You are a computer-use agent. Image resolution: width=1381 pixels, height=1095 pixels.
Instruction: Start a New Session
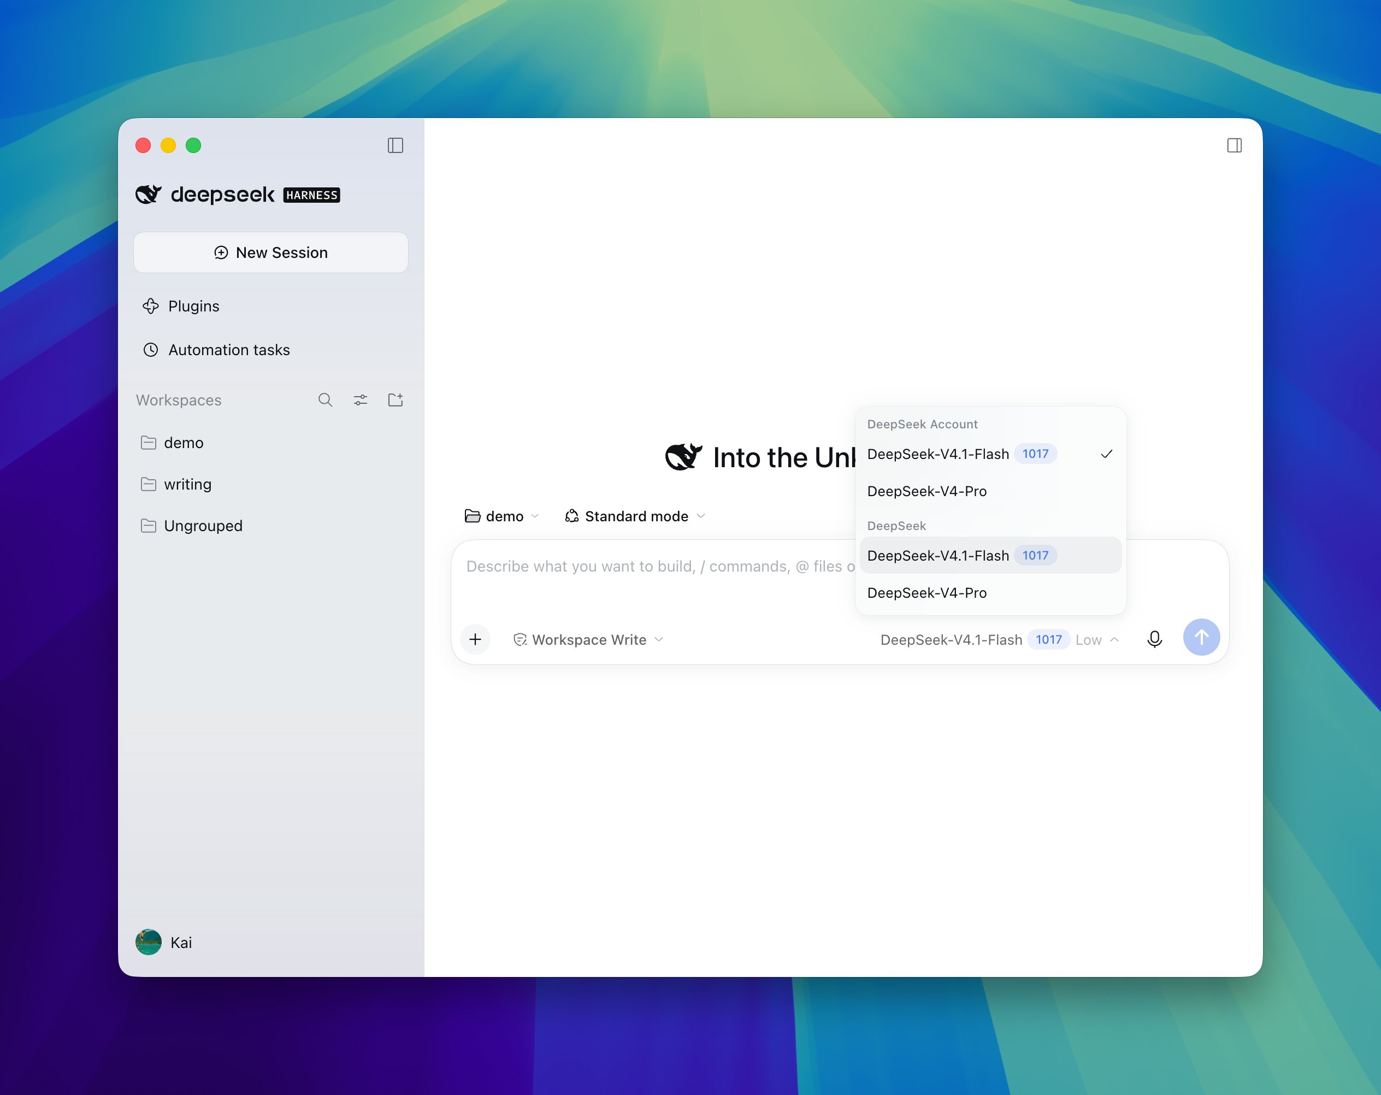(270, 252)
